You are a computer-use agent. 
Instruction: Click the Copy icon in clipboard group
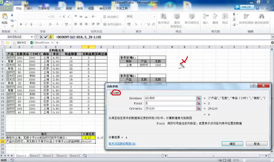(12, 21)
